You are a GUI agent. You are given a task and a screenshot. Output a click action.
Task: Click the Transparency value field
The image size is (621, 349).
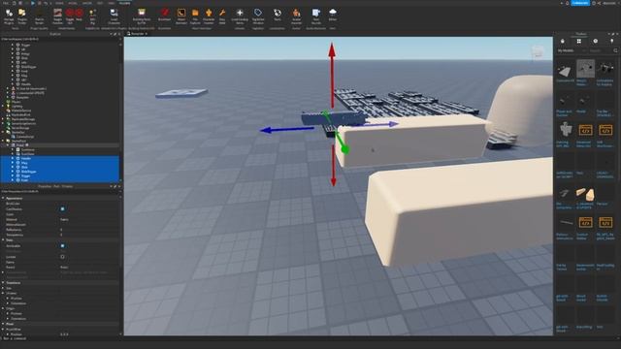click(89, 235)
